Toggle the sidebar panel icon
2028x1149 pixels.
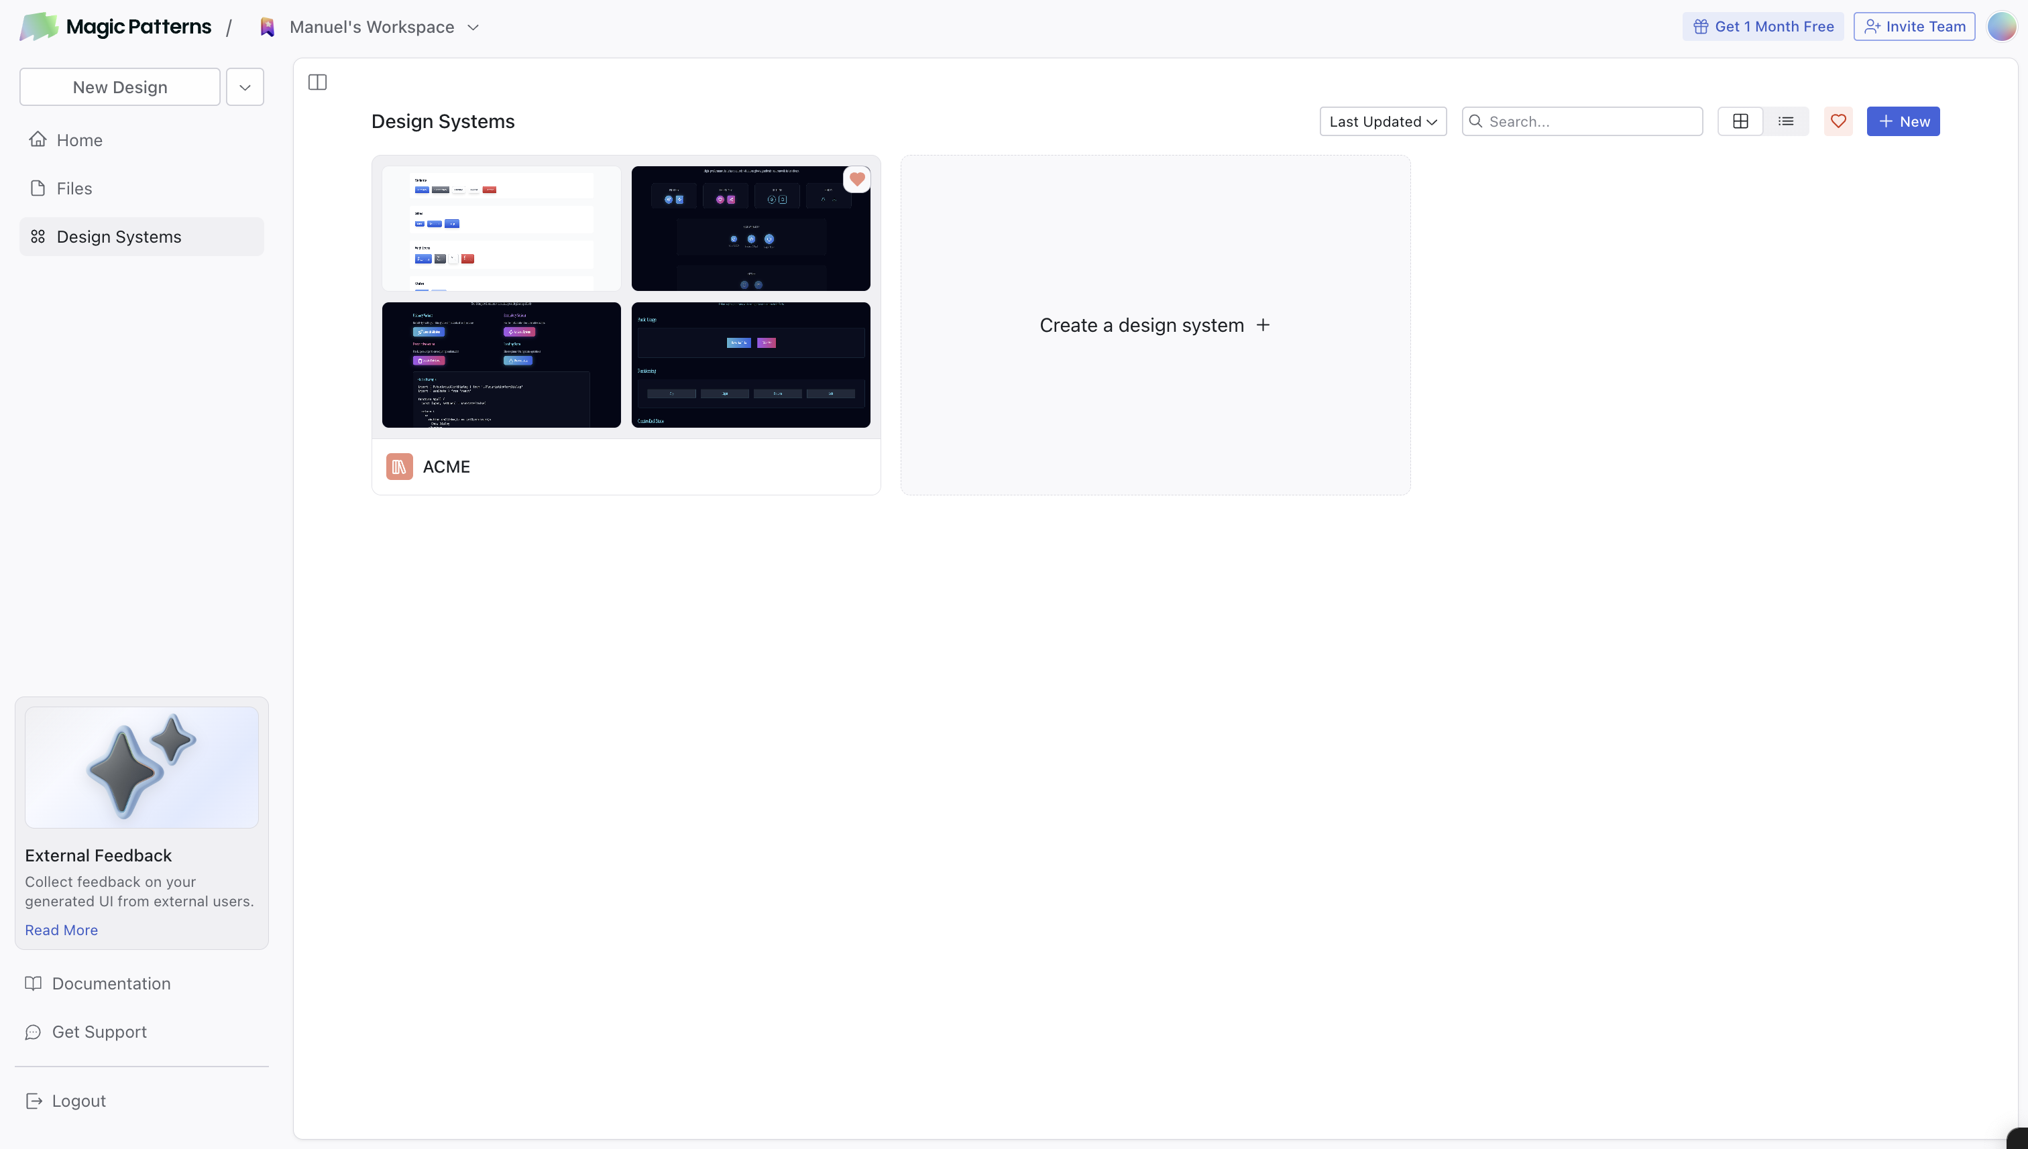(x=317, y=82)
